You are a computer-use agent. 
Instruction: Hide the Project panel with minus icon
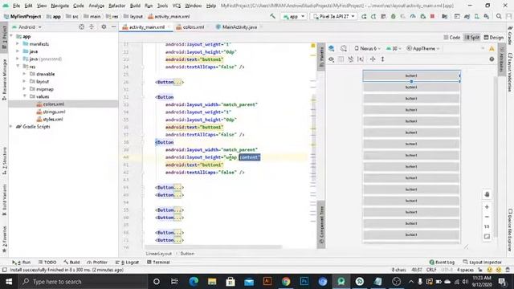coord(113,26)
